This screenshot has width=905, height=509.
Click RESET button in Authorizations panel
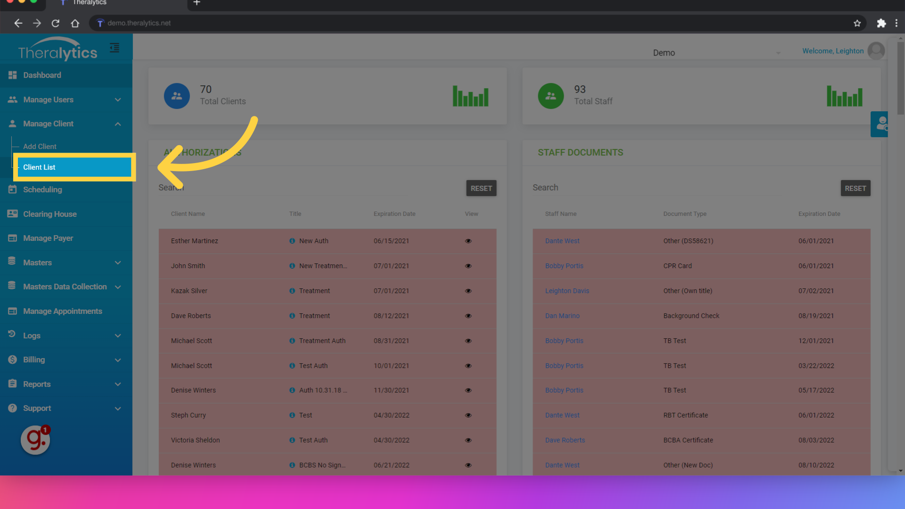482,188
